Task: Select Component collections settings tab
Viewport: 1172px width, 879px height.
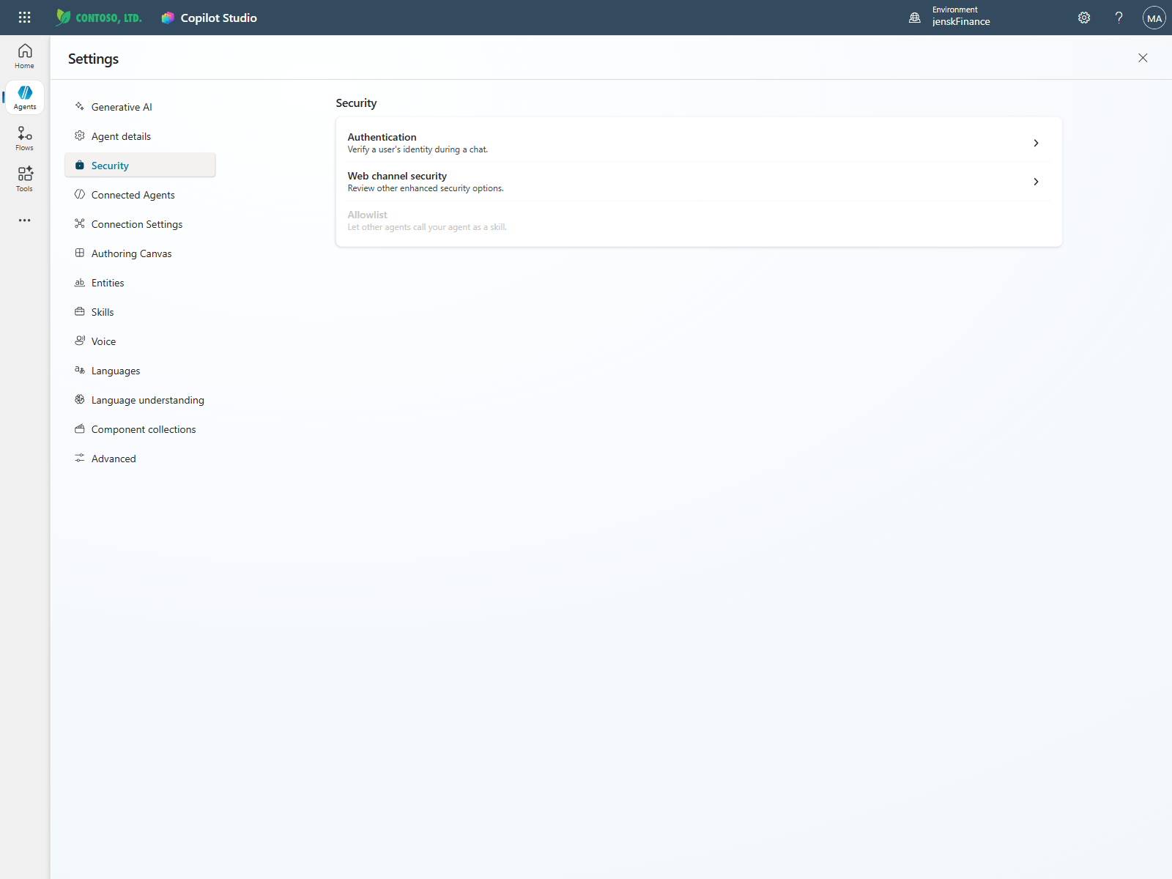Action: coord(140,429)
